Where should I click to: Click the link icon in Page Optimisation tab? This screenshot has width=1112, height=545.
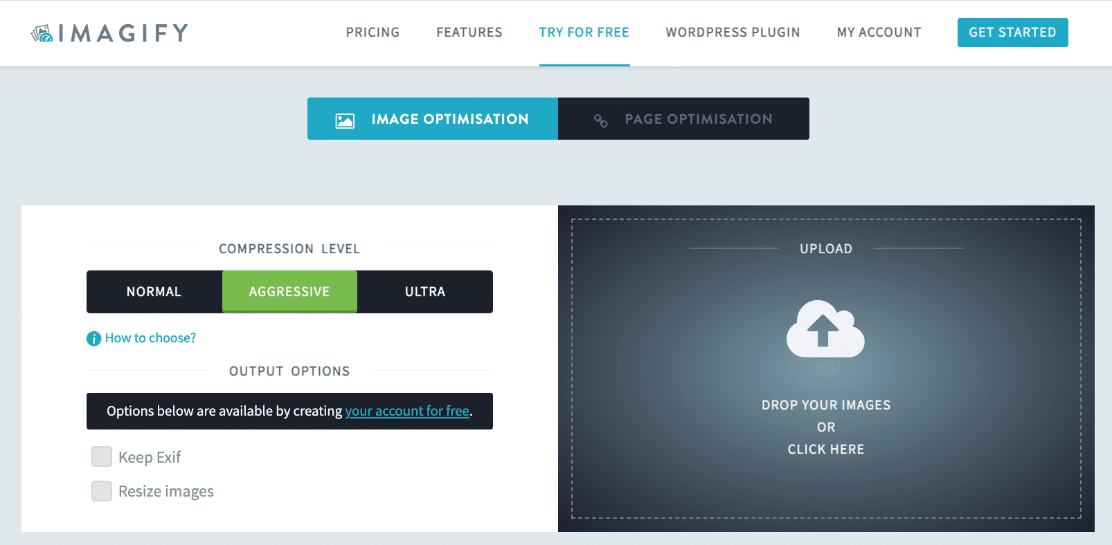600,120
